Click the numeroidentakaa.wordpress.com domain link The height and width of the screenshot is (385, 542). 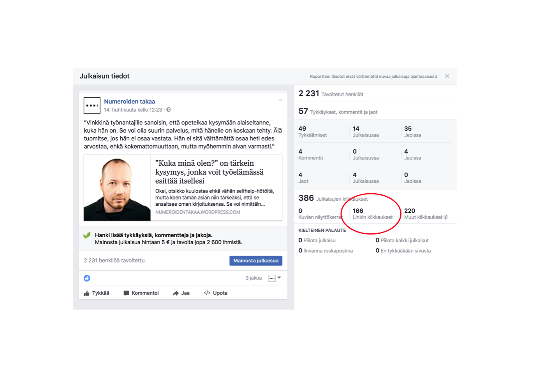tap(198, 212)
